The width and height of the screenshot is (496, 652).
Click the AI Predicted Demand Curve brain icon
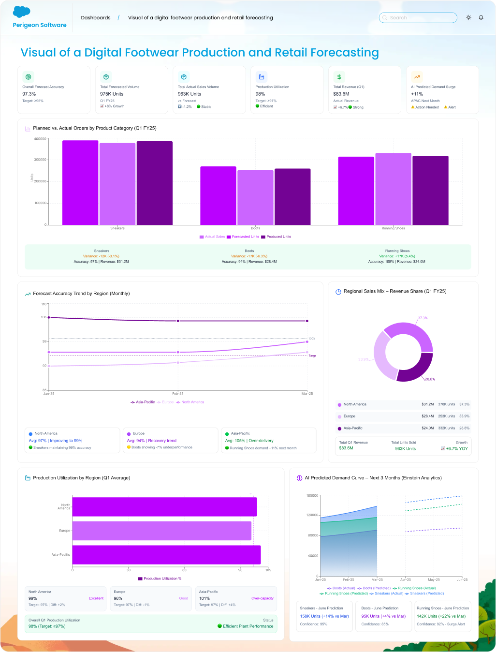click(299, 478)
